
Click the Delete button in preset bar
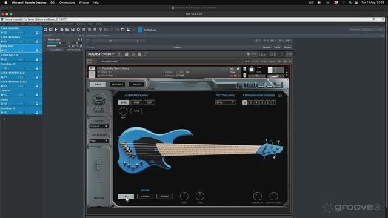277,47
